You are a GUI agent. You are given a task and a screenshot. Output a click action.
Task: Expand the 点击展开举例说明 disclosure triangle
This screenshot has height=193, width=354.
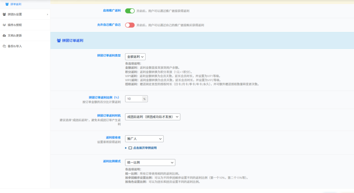(126, 148)
